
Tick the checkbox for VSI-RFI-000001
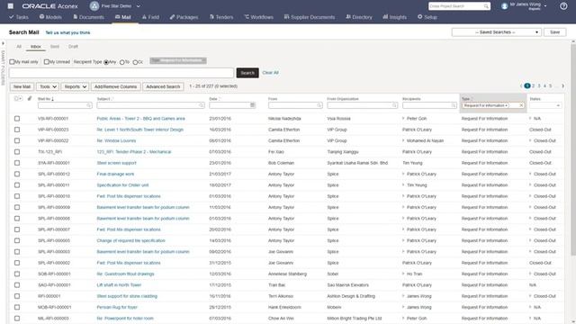pyautogui.click(x=17, y=119)
